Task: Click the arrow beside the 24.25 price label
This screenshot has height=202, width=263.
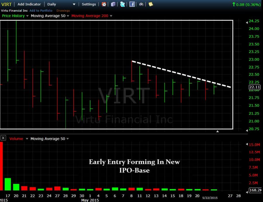Action: tap(247, 23)
